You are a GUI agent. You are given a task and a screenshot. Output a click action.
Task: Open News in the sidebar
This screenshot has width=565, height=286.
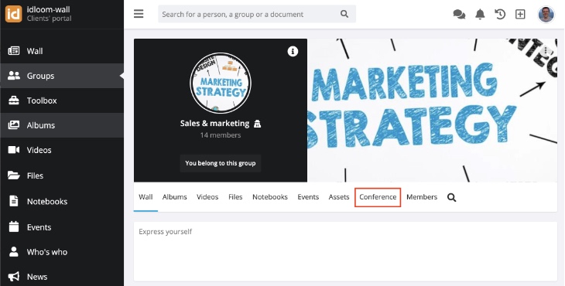click(x=62, y=276)
